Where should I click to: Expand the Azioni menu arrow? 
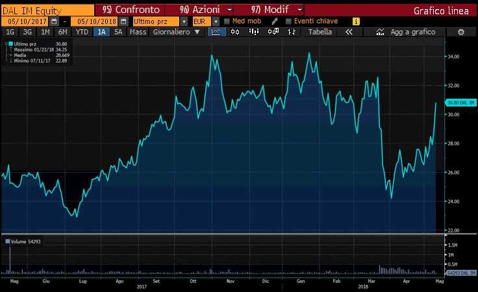(x=229, y=10)
